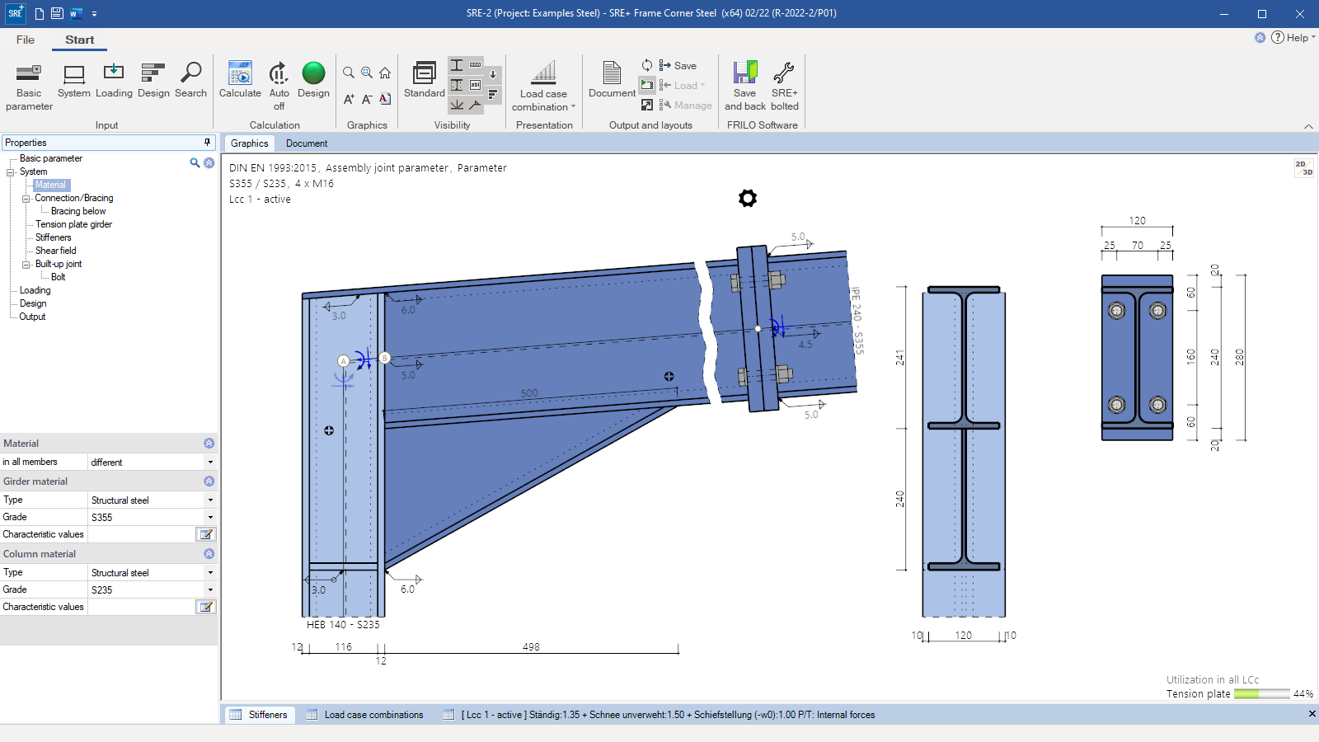1319x742 pixels.
Task: Click the red A text options icon
Action: (x=385, y=99)
